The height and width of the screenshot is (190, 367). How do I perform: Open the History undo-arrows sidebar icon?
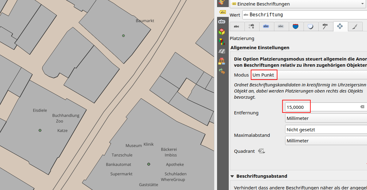[222, 71]
